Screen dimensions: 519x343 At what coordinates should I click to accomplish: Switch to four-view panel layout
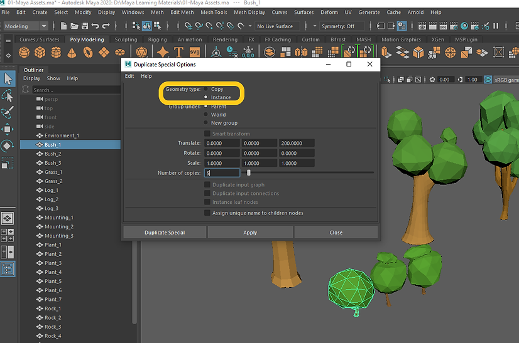coord(8,235)
